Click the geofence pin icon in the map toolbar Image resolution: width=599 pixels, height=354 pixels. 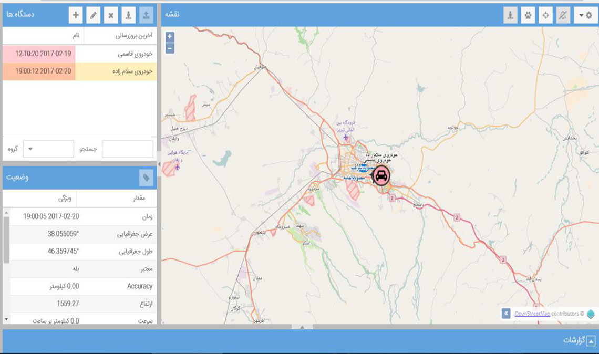[x=510, y=15]
